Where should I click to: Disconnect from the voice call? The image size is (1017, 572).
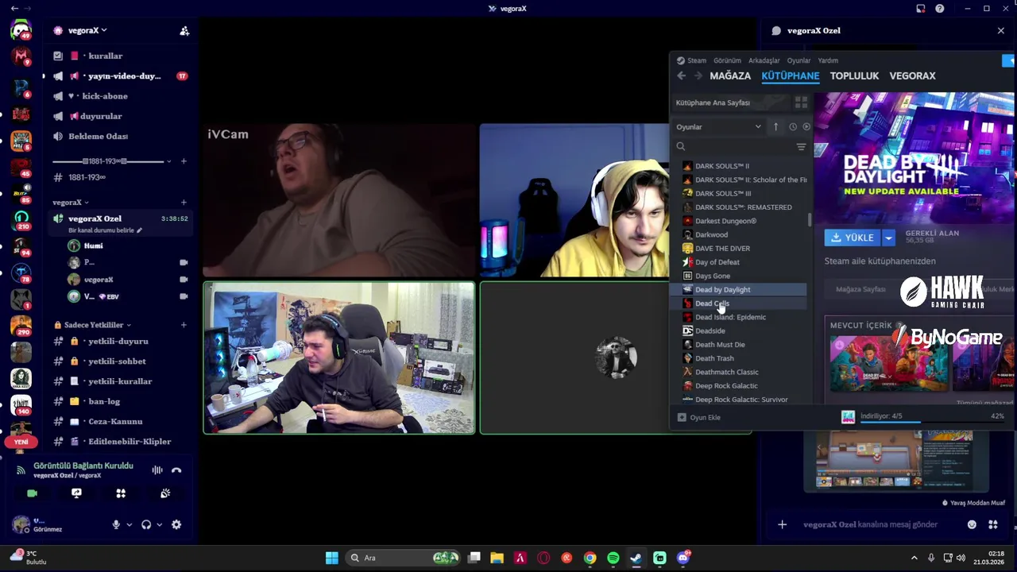tap(176, 470)
